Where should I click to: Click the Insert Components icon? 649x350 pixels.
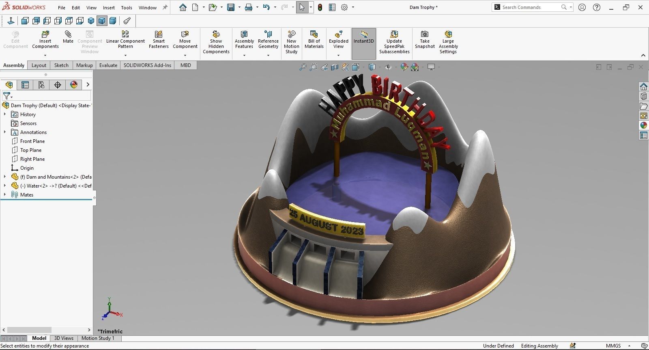tap(45, 39)
